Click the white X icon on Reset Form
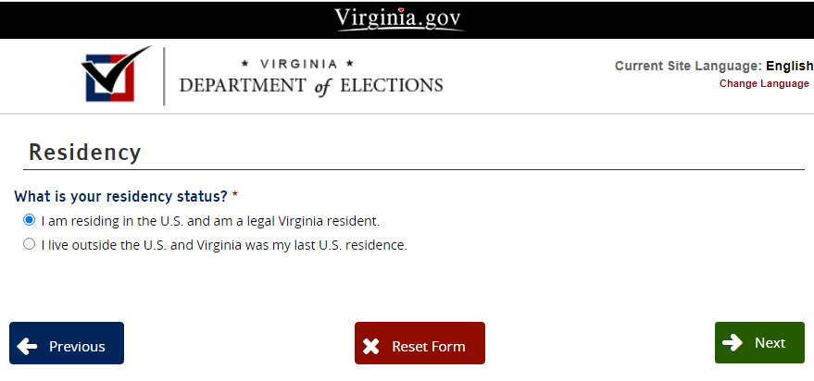The width and height of the screenshot is (814, 381). (371, 347)
